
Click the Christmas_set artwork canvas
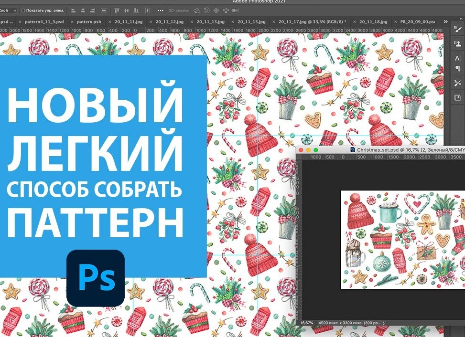403,240
